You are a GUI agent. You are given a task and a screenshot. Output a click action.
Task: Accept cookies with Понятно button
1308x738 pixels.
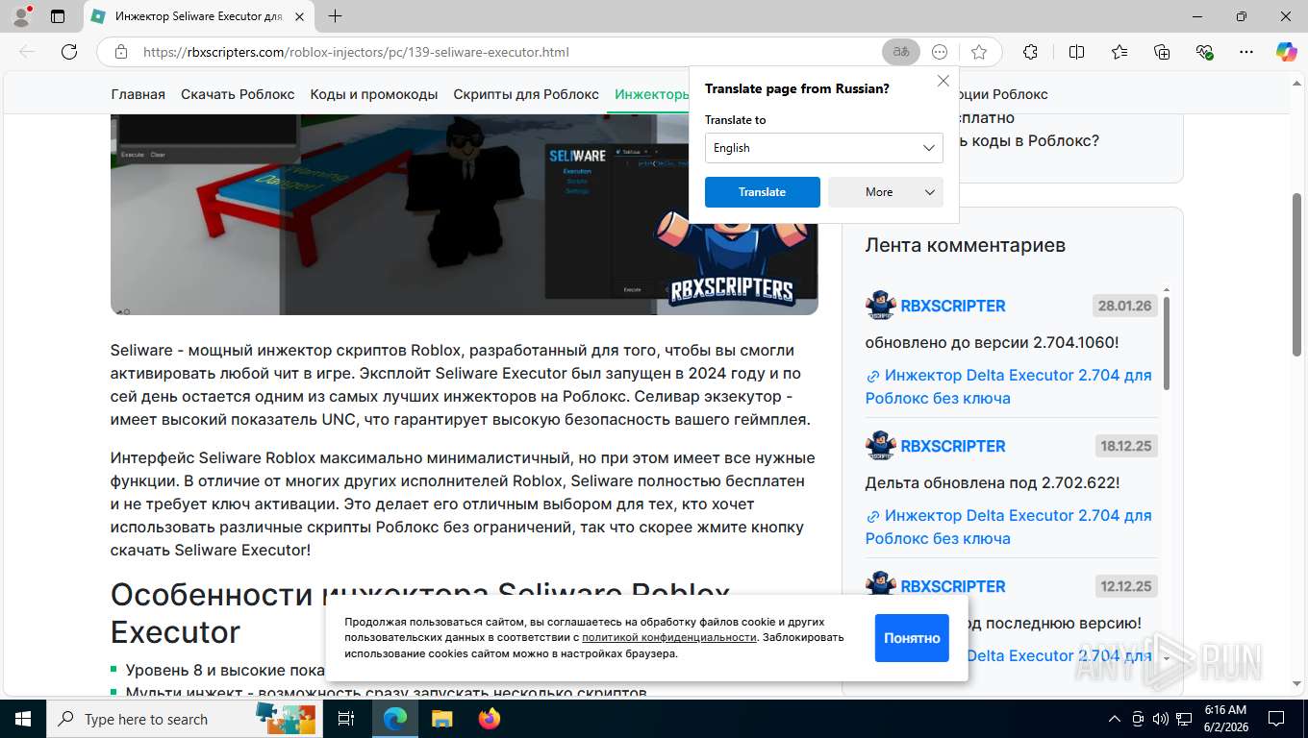click(x=912, y=638)
